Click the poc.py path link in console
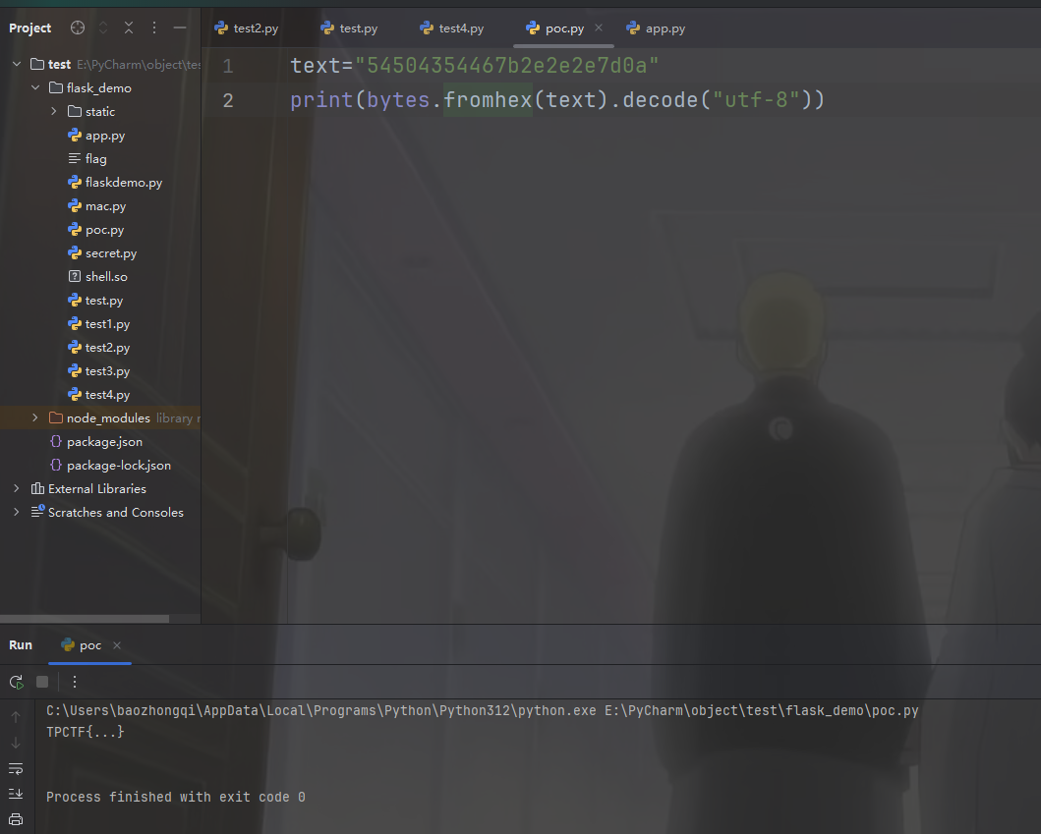The image size is (1041, 834). (761, 710)
